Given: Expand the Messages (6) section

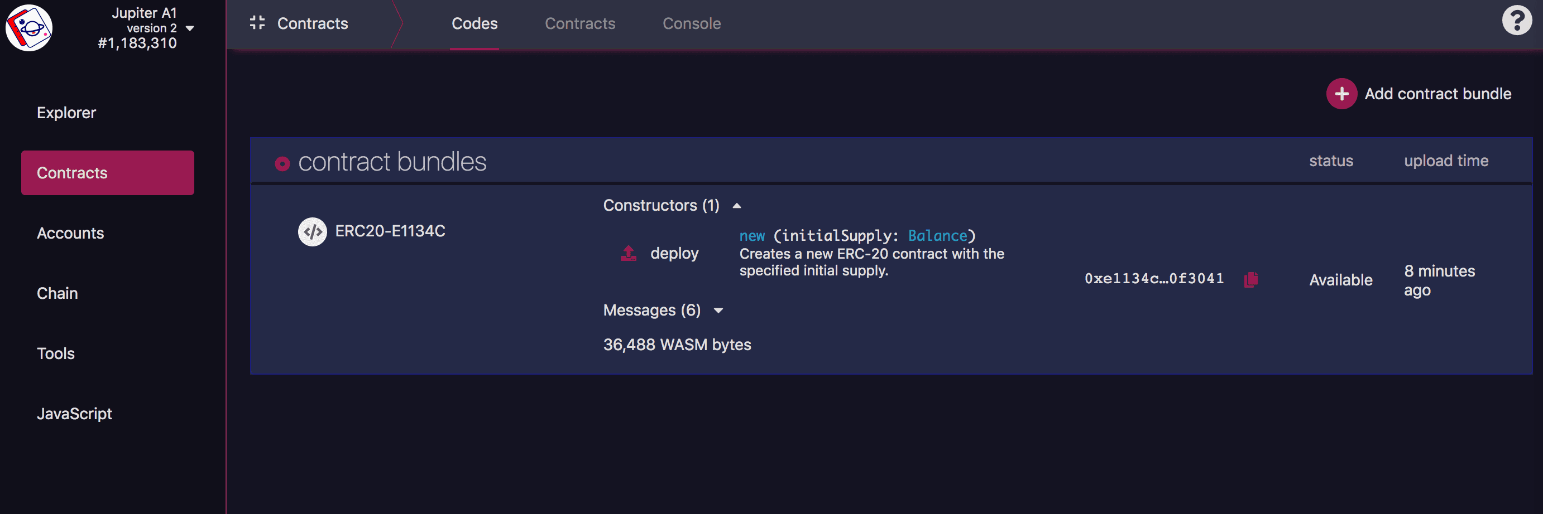Looking at the screenshot, I should pos(718,311).
